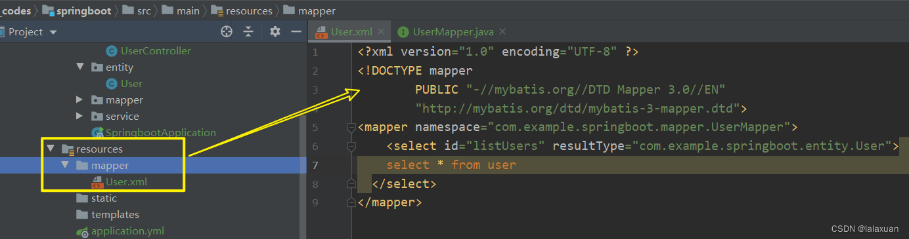Select User class under entity
The image size is (909, 239).
coord(131,83)
